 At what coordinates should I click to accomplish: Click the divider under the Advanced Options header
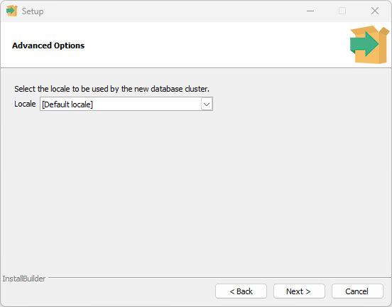pos(196,68)
